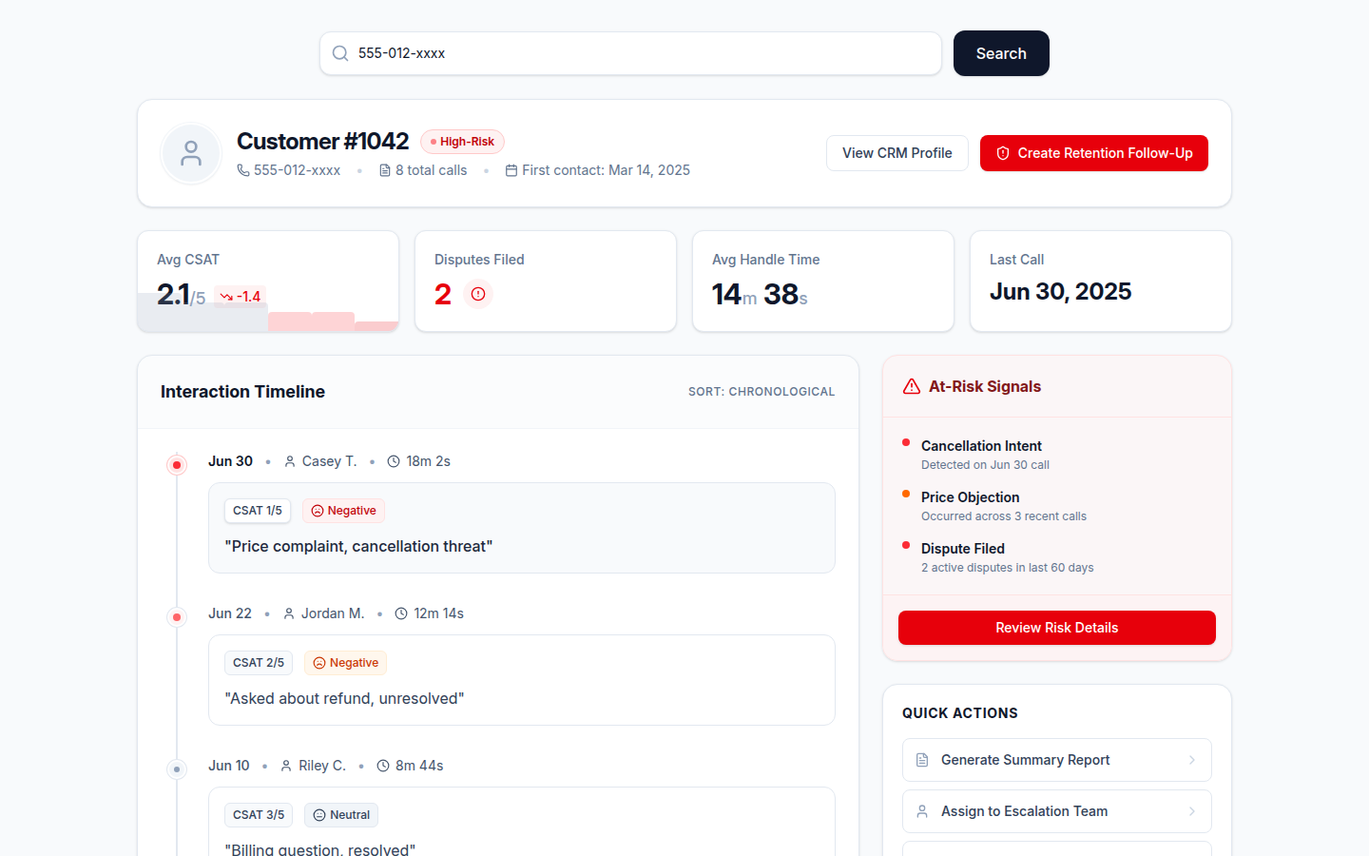The width and height of the screenshot is (1369, 856).
Task: Expand the Generate Summary Report chevron
Action: [1192, 760]
